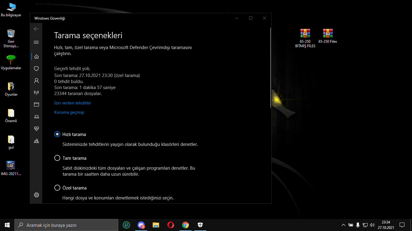This screenshot has width=412, height=231.
Task: Click the back arrow in Windows Security
Action: pos(36,29)
